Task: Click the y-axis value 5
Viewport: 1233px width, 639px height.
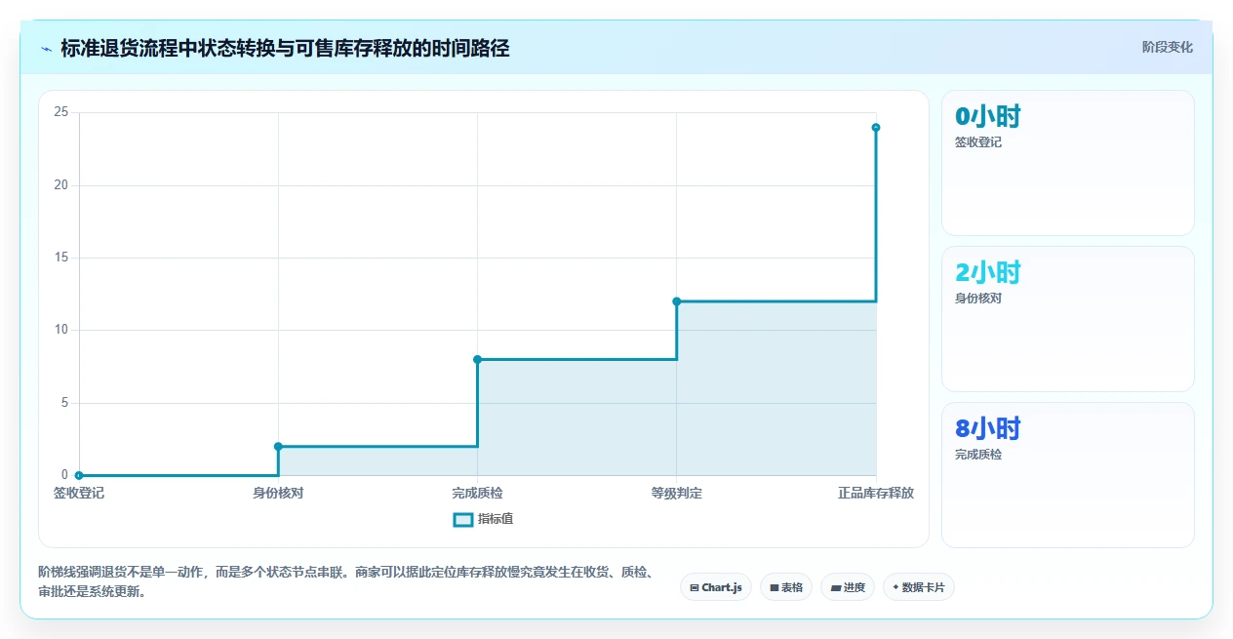Action: tap(64, 403)
